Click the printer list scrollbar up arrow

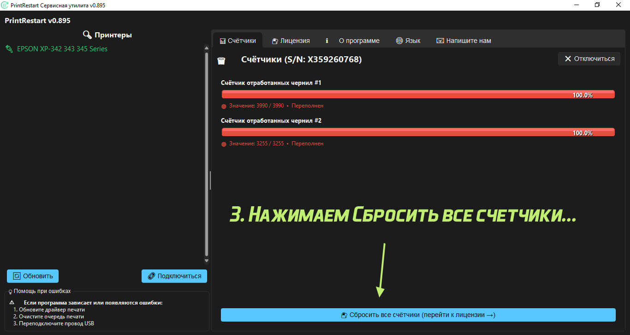coord(207,48)
